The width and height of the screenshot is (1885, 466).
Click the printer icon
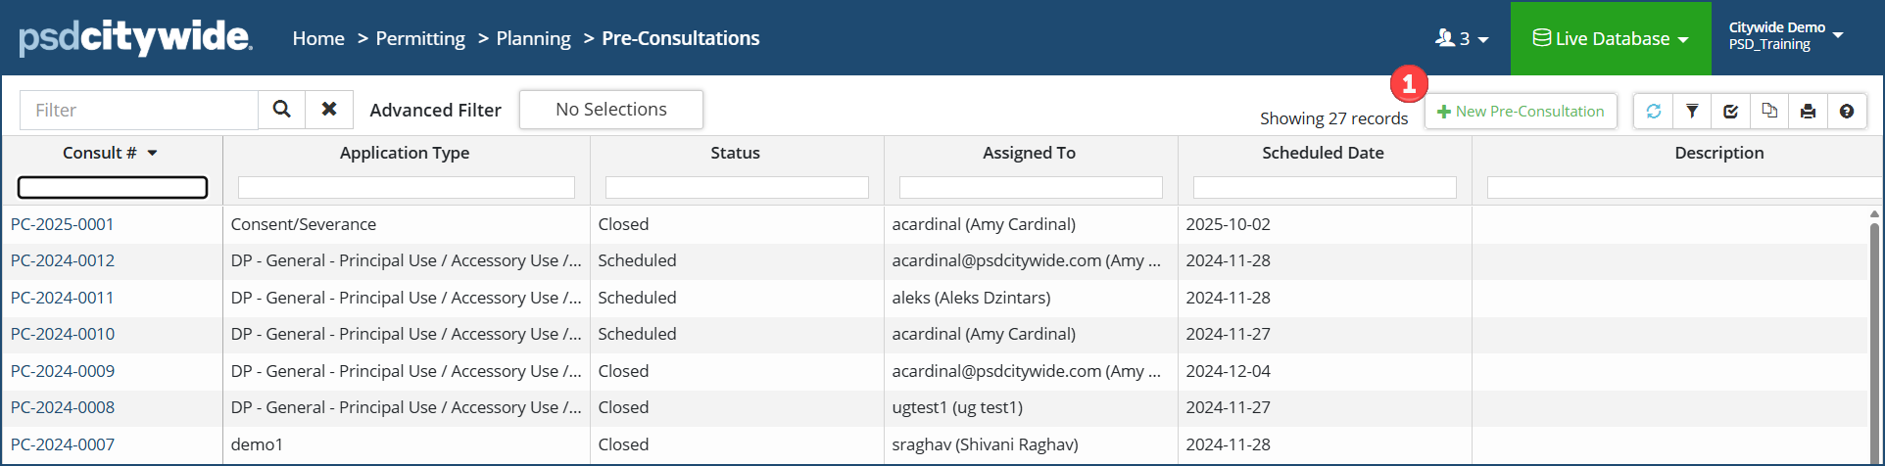pyautogui.click(x=1808, y=112)
